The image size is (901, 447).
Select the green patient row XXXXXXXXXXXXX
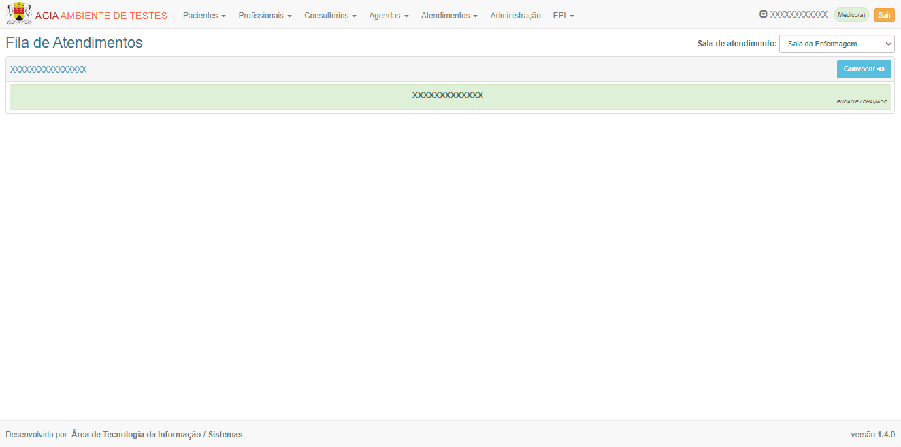pos(450,97)
